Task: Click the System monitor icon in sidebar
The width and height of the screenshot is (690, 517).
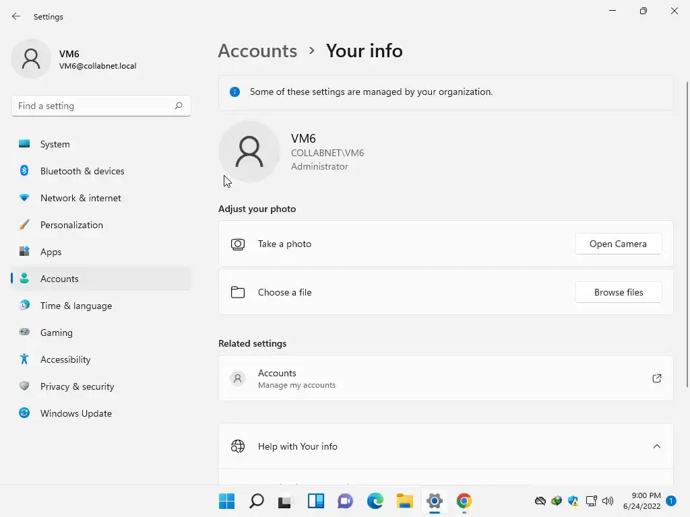Action: coord(24,144)
